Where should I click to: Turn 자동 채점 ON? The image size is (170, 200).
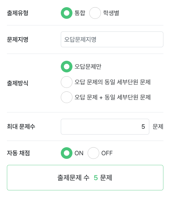(66, 153)
